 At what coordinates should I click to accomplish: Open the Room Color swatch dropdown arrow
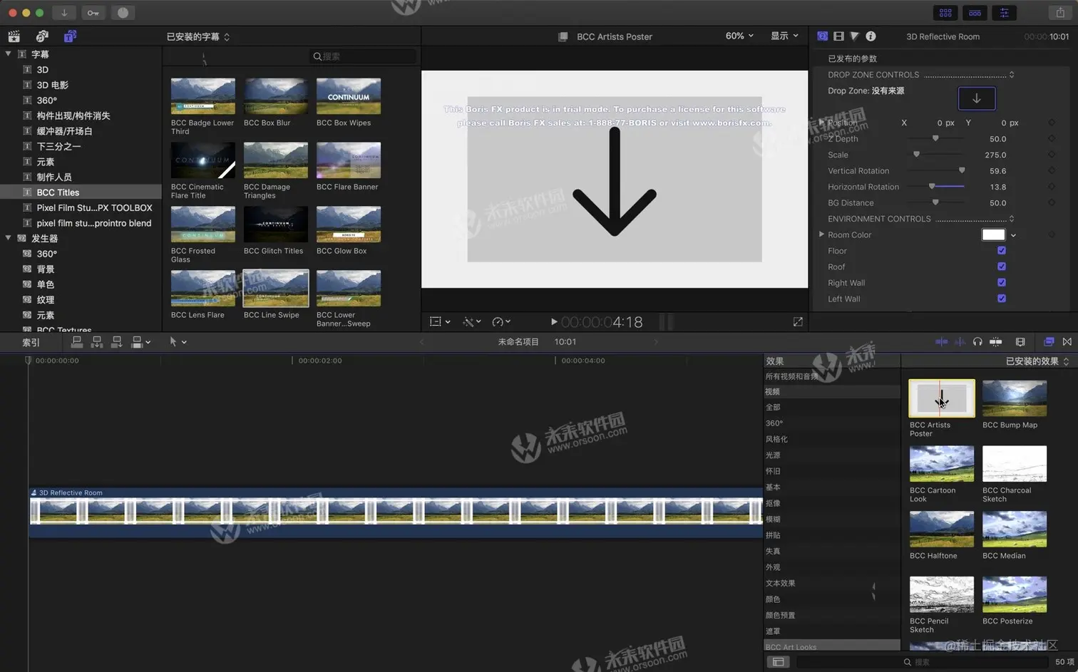pos(1013,235)
